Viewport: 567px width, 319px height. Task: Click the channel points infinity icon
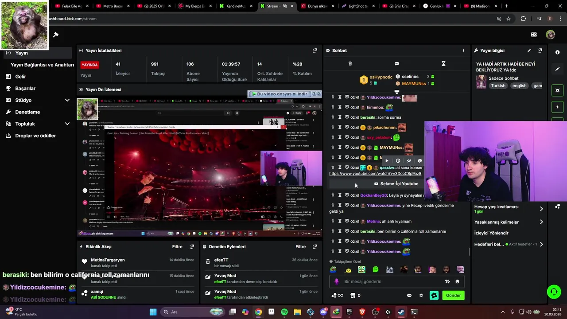pos(338,296)
